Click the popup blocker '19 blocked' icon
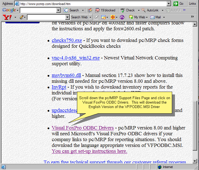Screen dimensions: 199x170 [x=97, y=10]
